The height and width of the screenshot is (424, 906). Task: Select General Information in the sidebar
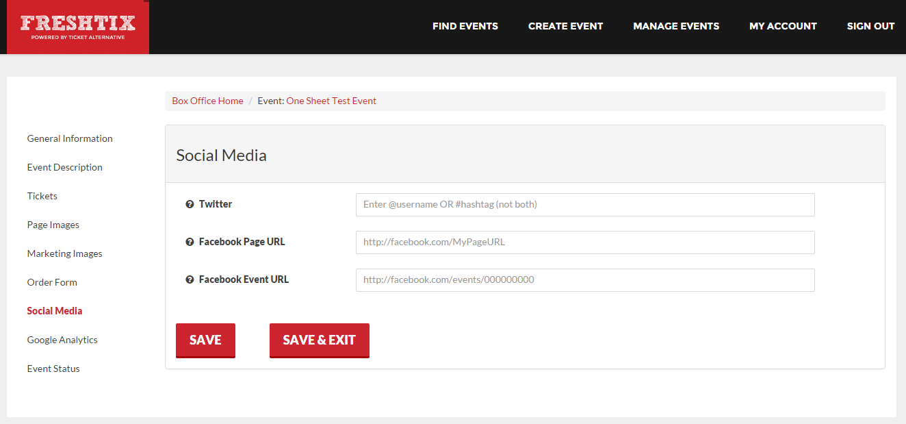[x=70, y=138]
